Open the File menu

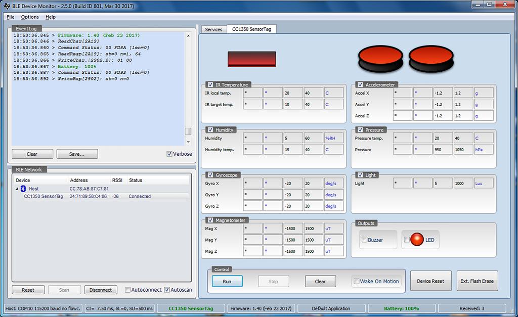coord(11,17)
